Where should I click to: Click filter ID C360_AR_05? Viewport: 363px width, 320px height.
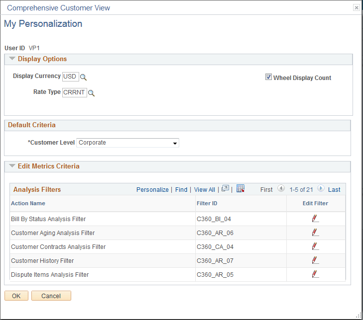pyautogui.click(x=215, y=274)
